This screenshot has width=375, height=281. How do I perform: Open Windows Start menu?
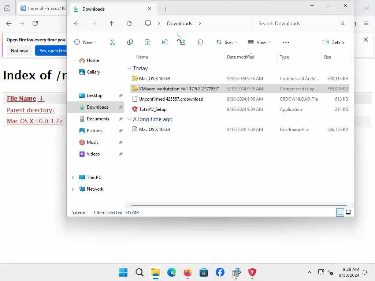tap(123, 272)
